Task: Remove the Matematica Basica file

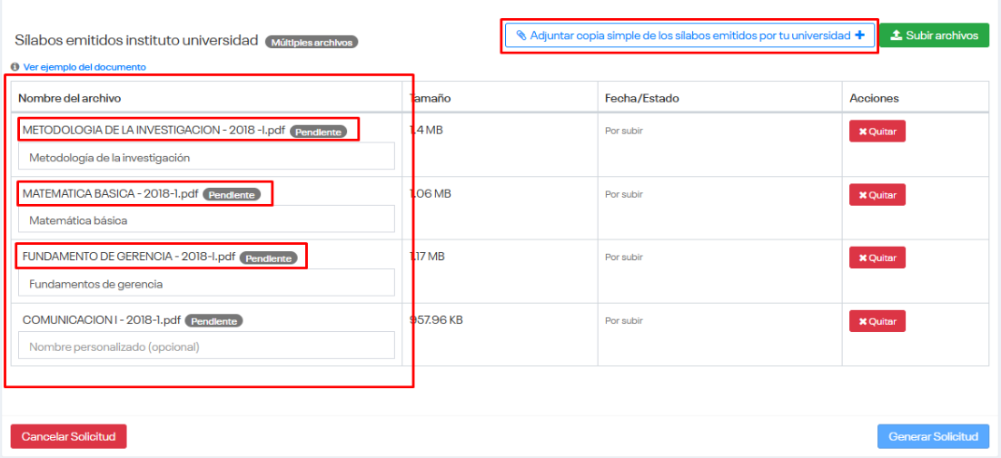Action: 877,195
